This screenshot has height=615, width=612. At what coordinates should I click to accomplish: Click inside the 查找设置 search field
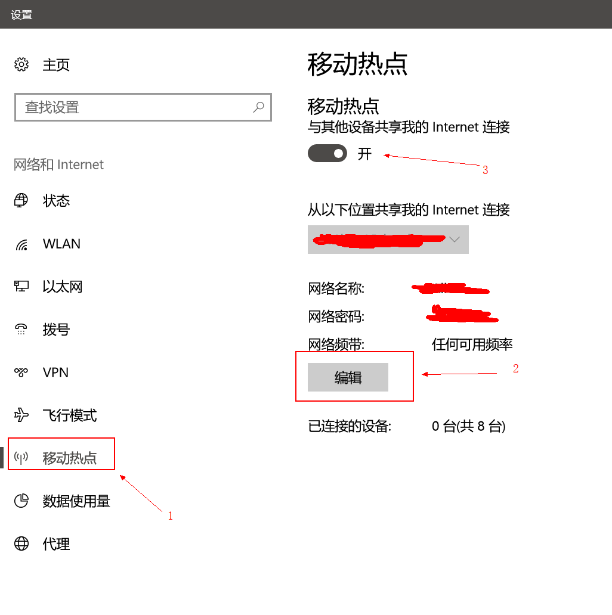[119, 107]
